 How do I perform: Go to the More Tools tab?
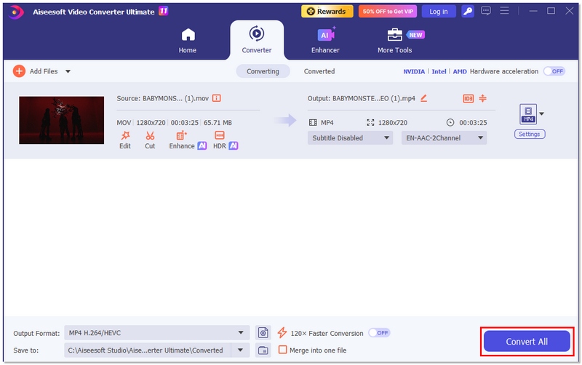click(x=395, y=41)
